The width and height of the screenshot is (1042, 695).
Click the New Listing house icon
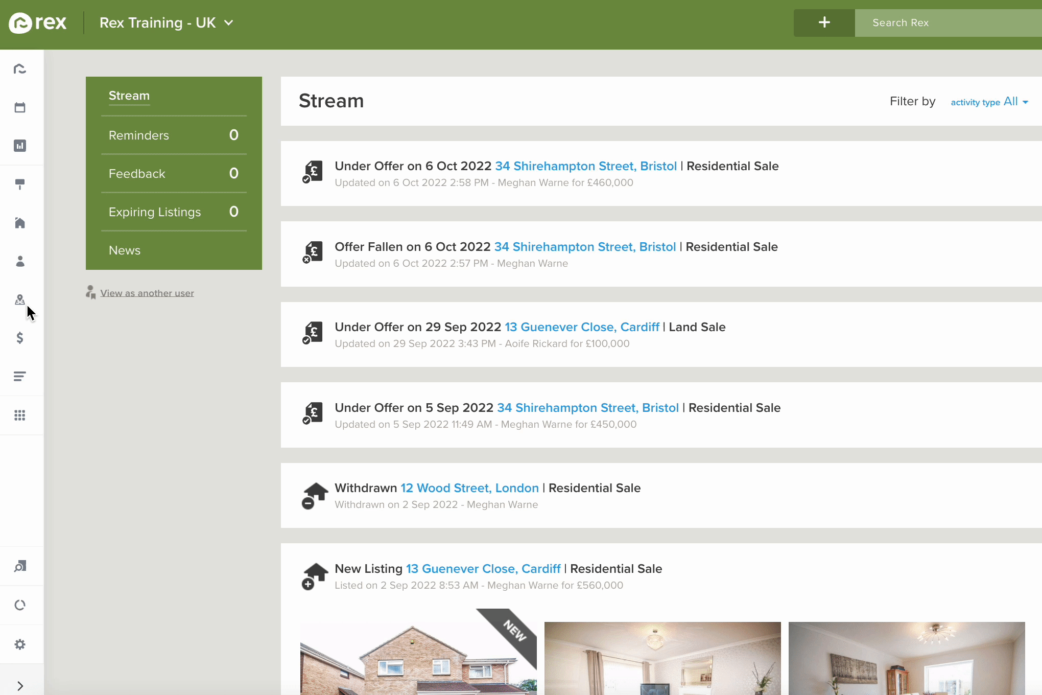(x=315, y=576)
